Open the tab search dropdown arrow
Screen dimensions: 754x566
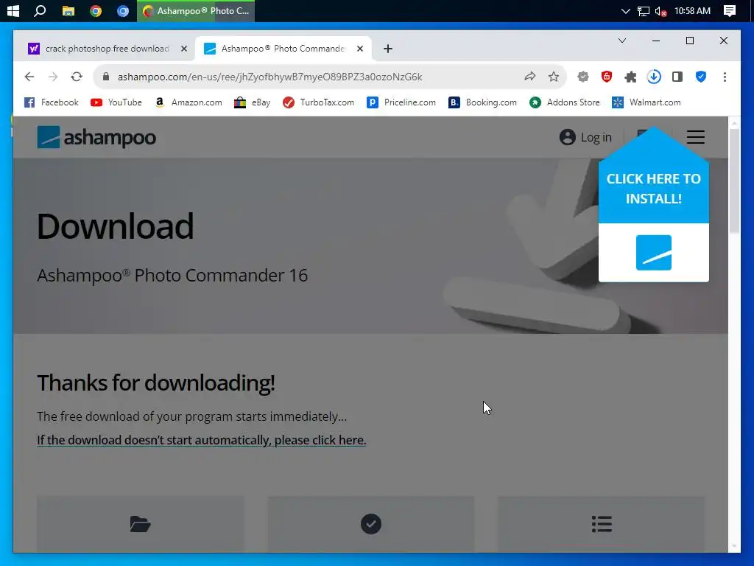click(x=621, y=41)
